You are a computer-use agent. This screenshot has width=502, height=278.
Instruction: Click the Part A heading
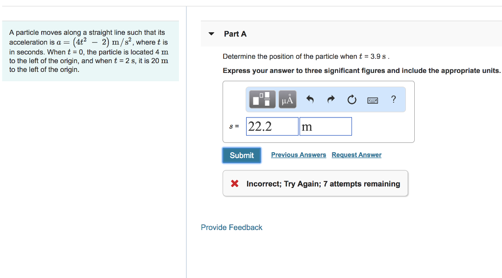235,34
